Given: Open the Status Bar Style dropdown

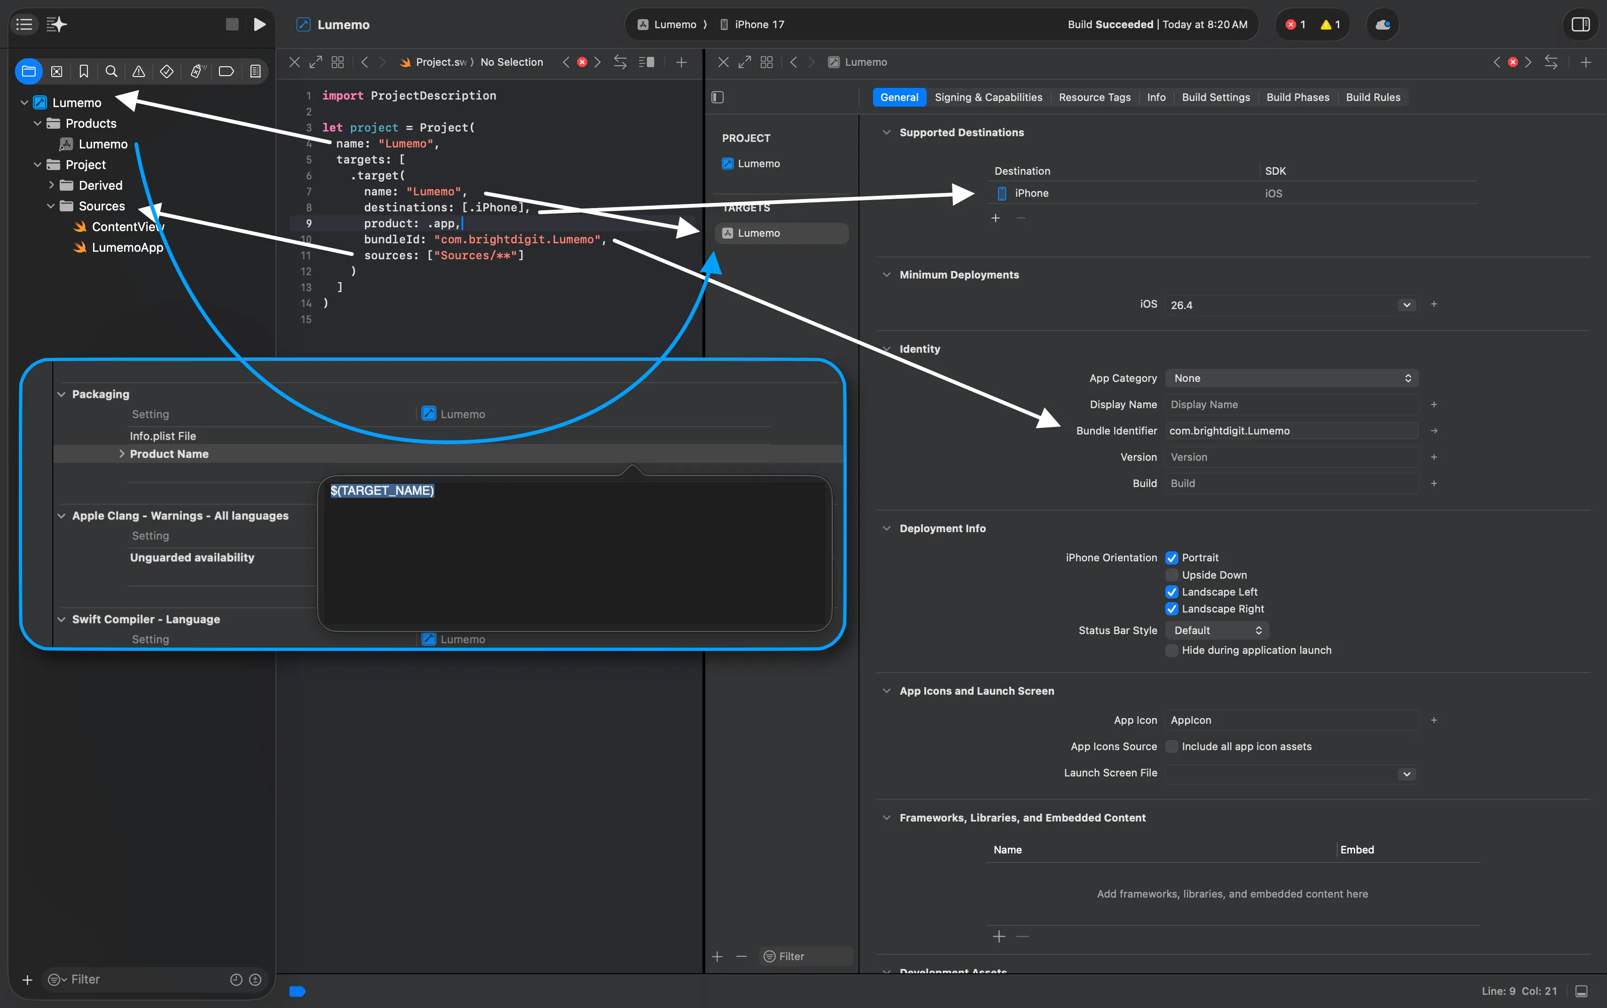Looking at the screenshot, I should click(x=1217, y=631).
